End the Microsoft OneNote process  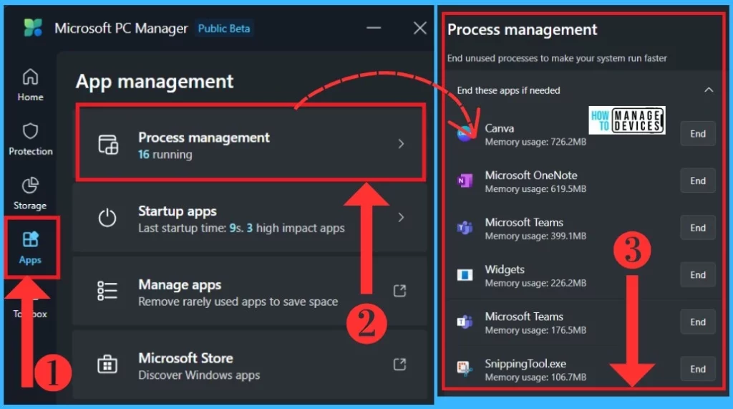click(x=698, y=181)
